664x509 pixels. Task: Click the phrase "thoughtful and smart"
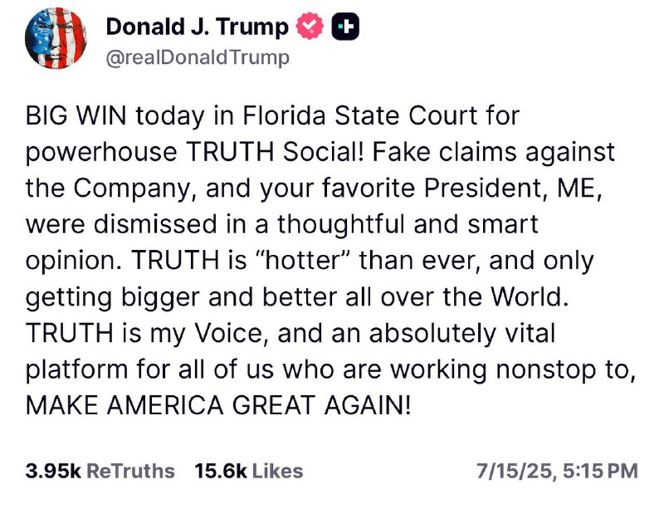click(x=408, y=224)
